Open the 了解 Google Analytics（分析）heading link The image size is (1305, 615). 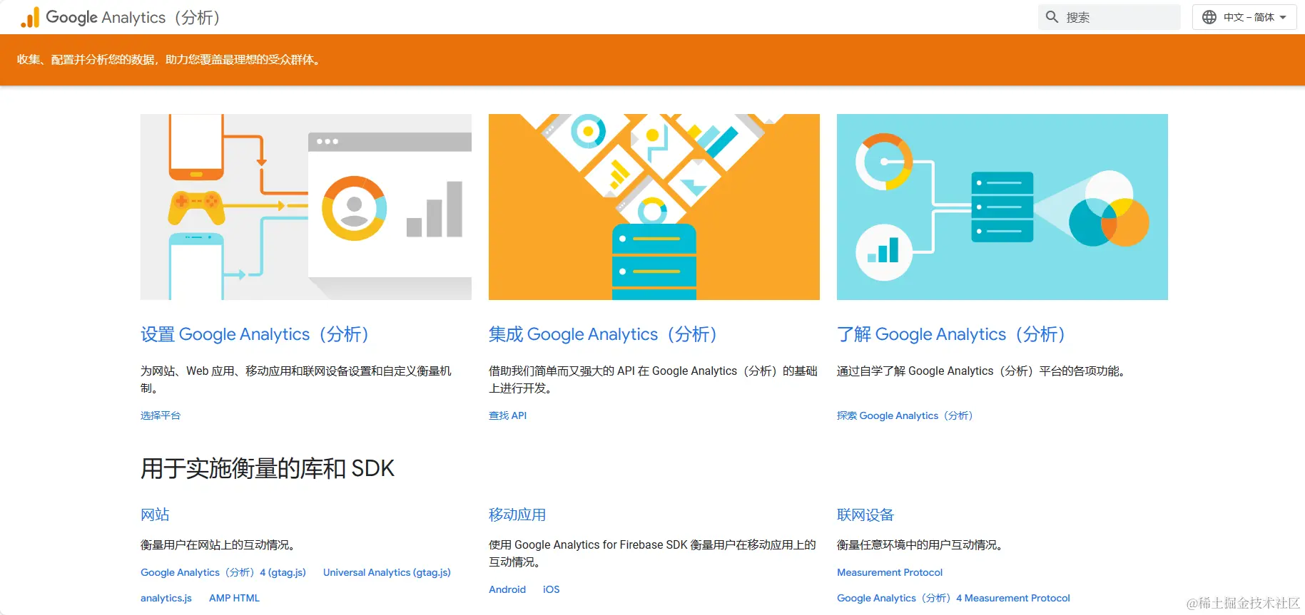tap(953, 334)
